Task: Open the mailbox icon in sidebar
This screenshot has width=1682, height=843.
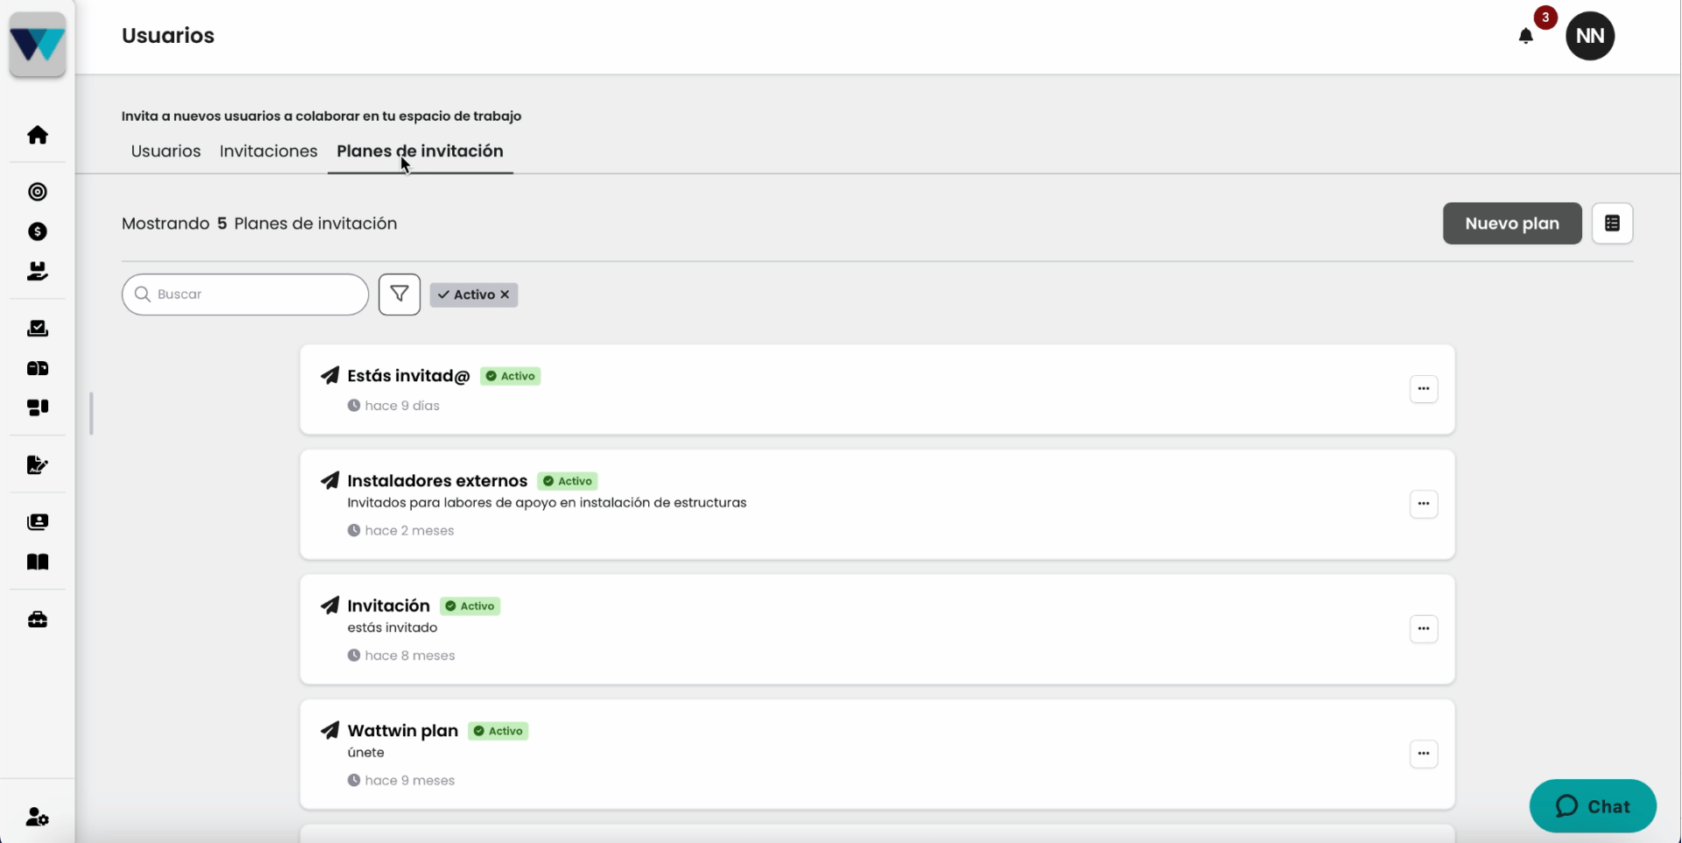Action: tap(38, 368)
